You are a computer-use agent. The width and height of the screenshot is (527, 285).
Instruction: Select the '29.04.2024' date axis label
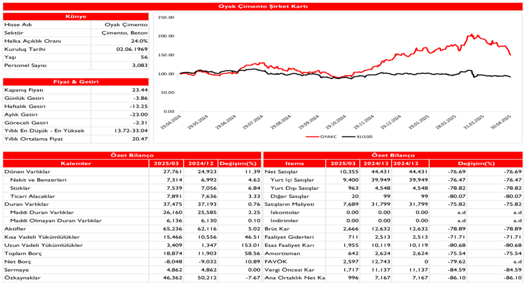click(x=171, y=123)
